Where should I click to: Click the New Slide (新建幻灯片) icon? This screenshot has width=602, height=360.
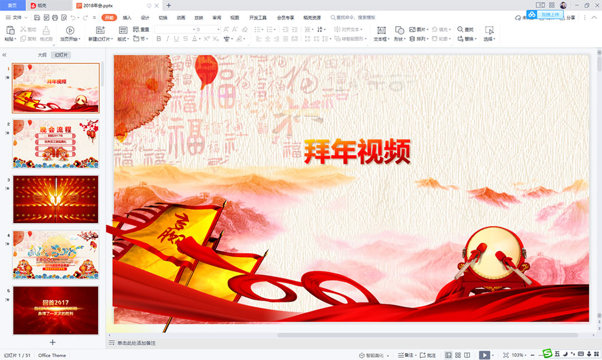point(100,30)
